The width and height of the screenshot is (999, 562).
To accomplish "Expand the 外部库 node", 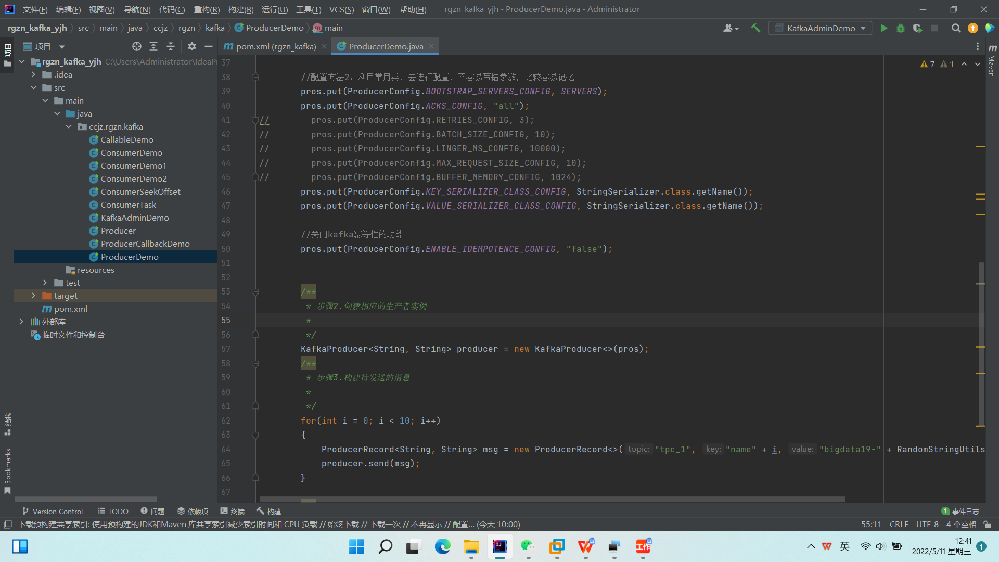I will coord(22,322).
